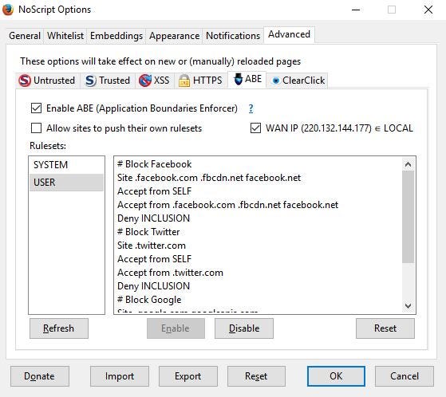
Task: Switch to the XSS sub-tab
Action: point(155,81)
